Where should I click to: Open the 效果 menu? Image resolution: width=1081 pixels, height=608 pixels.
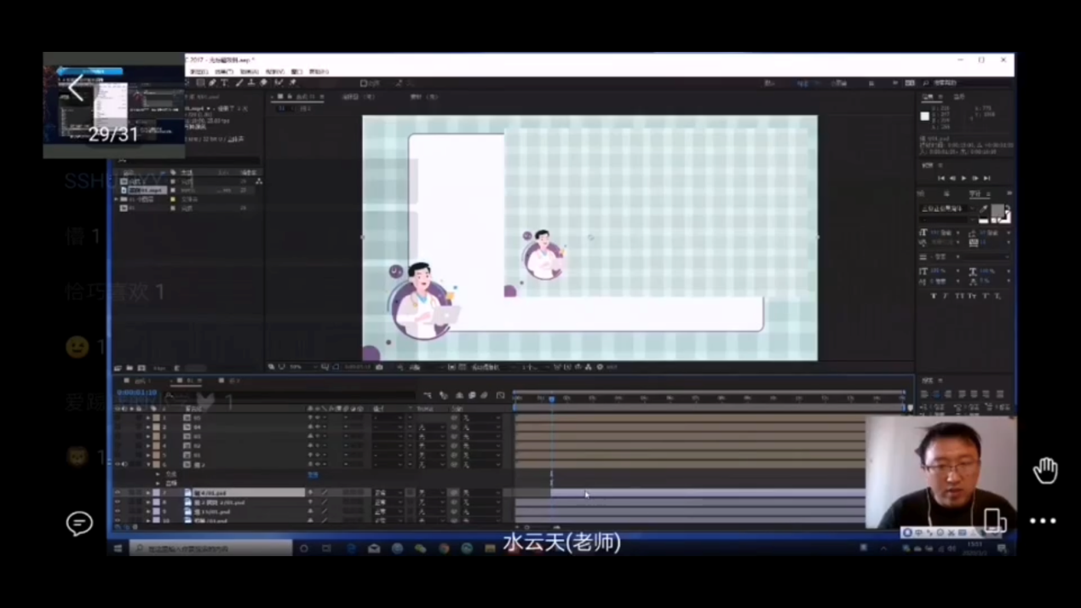click(224, 72)
